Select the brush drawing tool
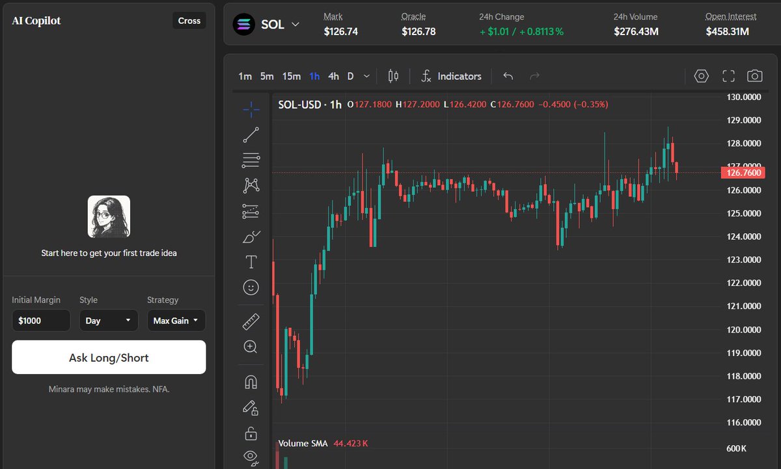 click(x=251, y=236)
